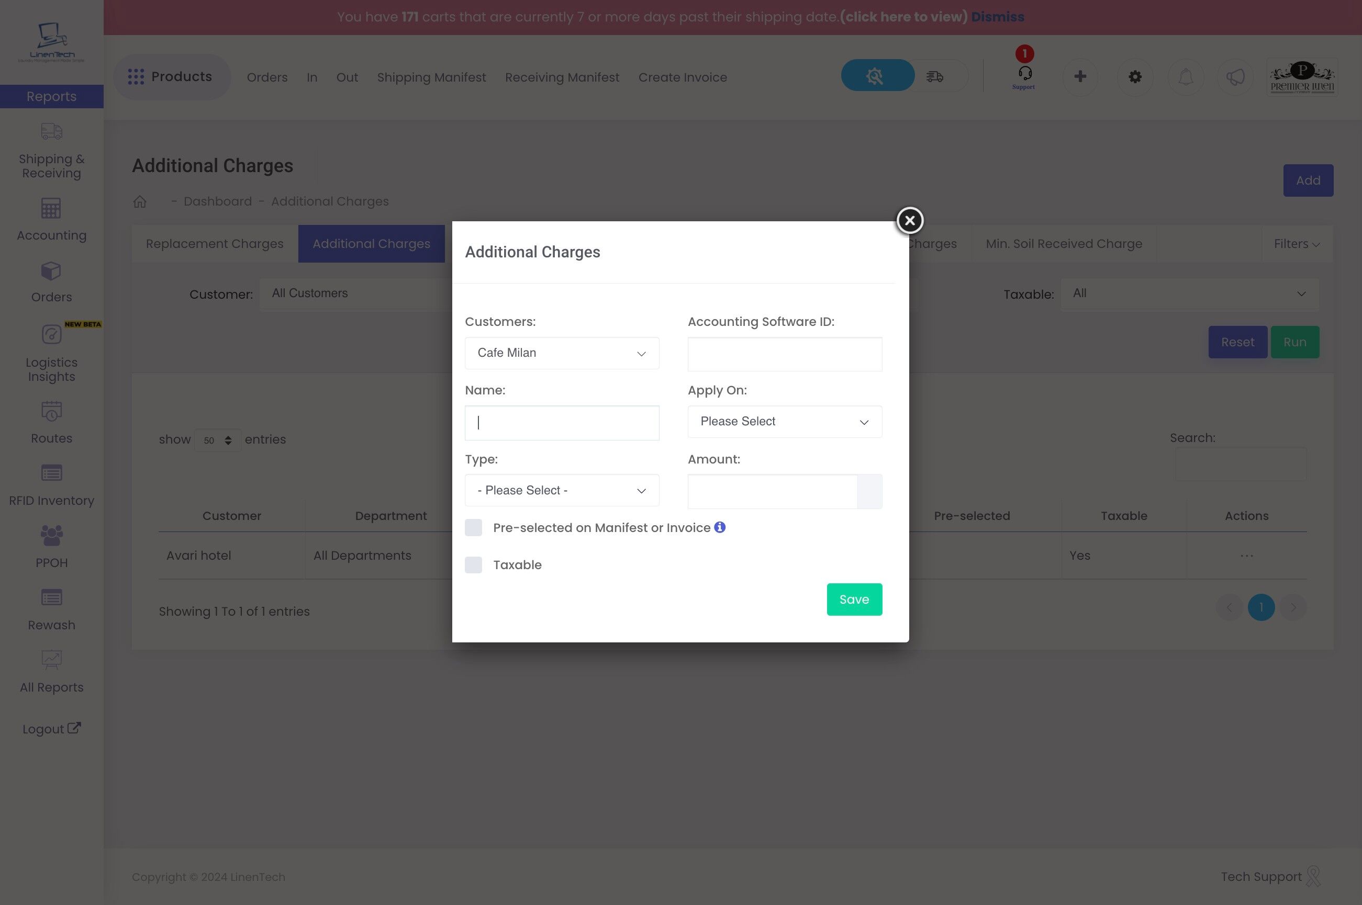Viewport: 1362px width, 905px height.
Task: Dismiss the past-due carts banner
Action: [997, 17]
